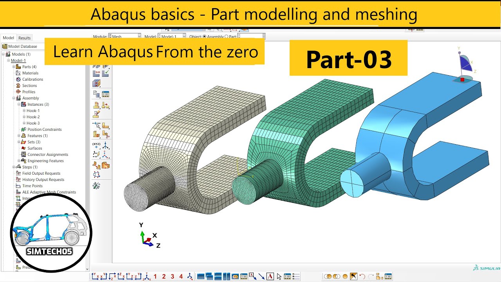Viewport: 501px width, 282px height.
Task: Click the Create Arrow annotation icon
Action: [x=261, y=276]
